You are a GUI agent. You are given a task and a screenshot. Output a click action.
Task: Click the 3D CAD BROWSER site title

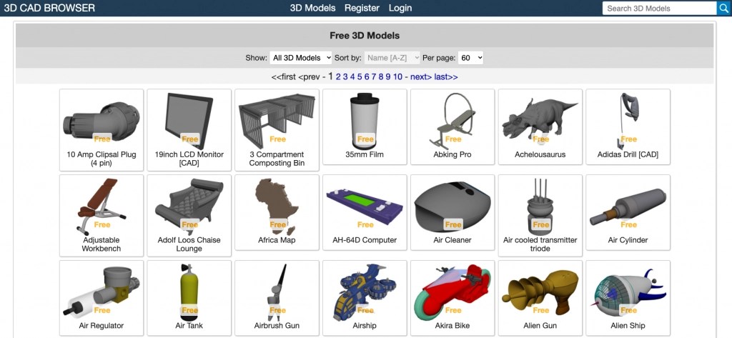click(49, 8)
